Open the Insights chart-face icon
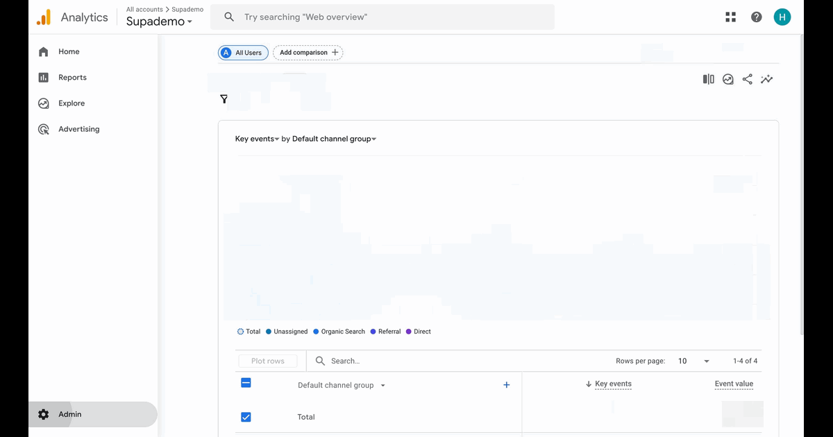 [727, 79]
